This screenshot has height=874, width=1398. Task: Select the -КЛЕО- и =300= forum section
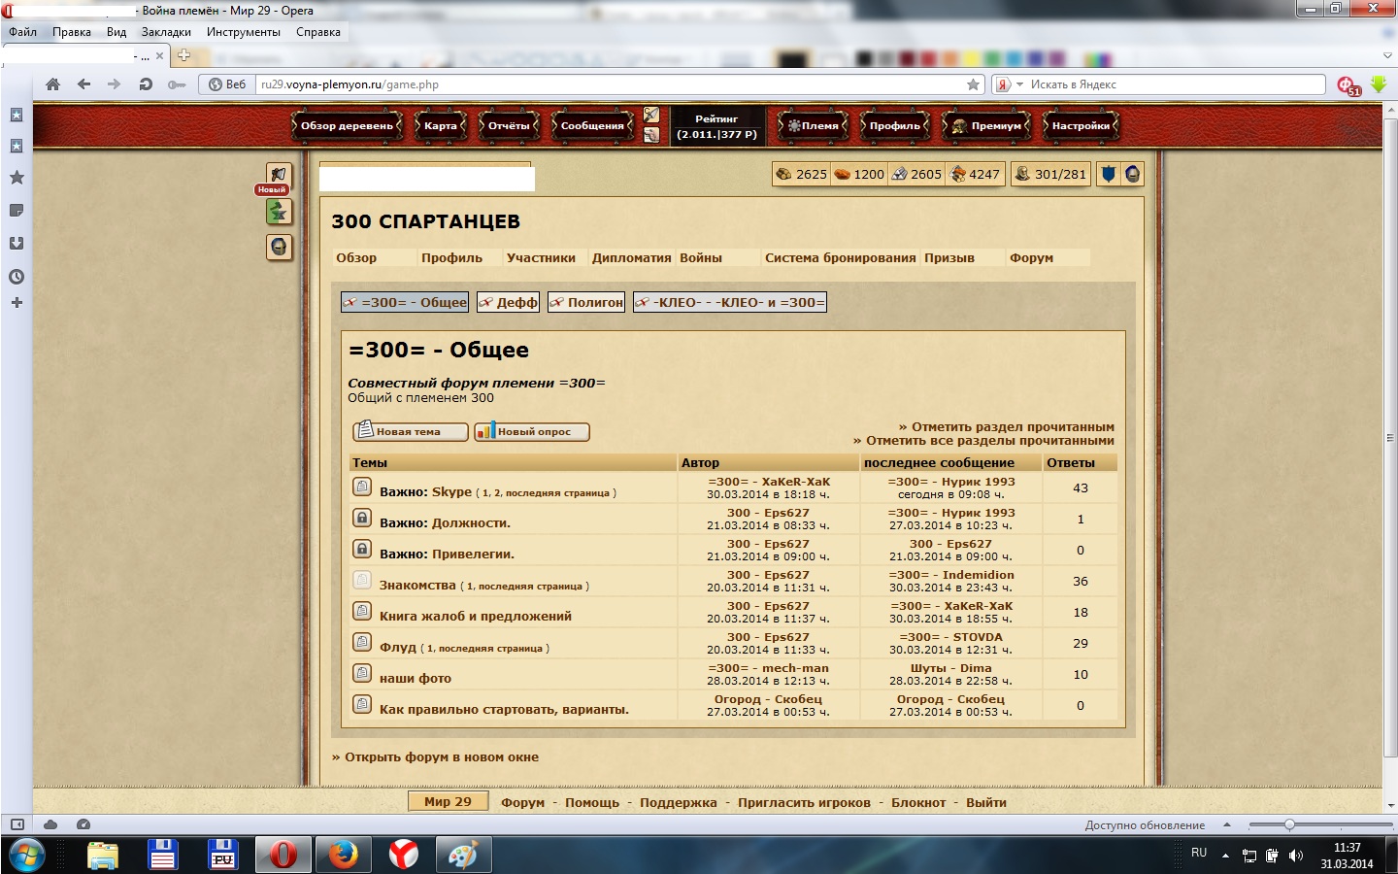click(730, 302)
